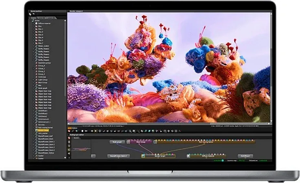Switch to the Scene tab in outliner
300x183 pixels.
[x=33, y=18]
